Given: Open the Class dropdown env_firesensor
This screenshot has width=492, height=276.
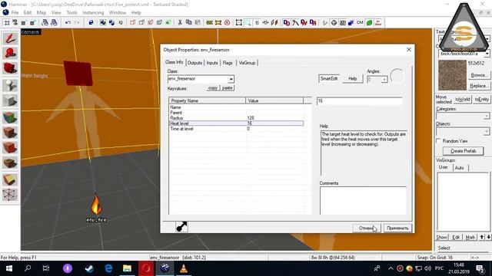Looking at the screenshot, I should click(231, 79).
